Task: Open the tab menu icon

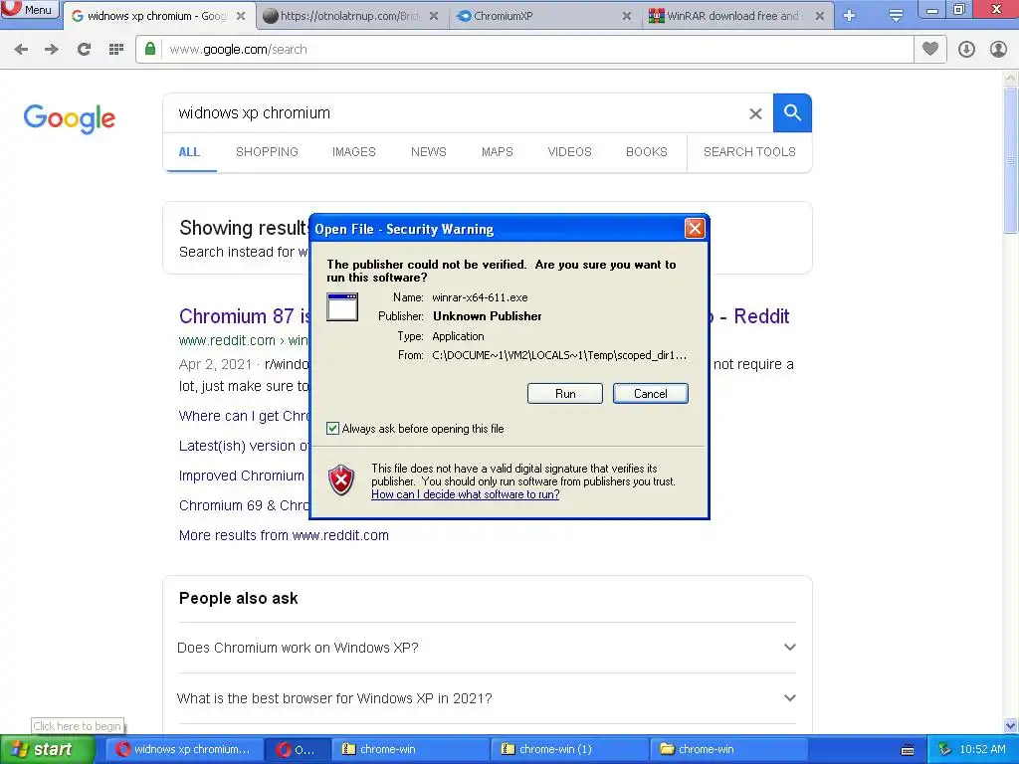Action: 896,16
